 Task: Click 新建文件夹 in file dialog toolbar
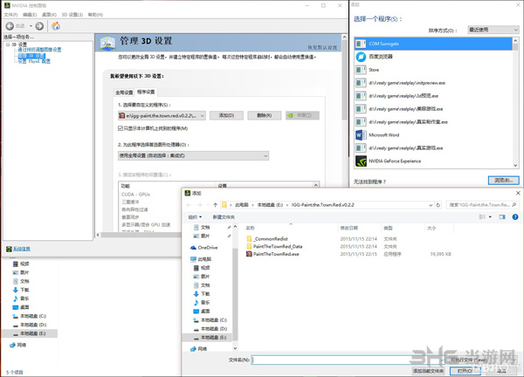pyautogui.click(x=224, y=217)
